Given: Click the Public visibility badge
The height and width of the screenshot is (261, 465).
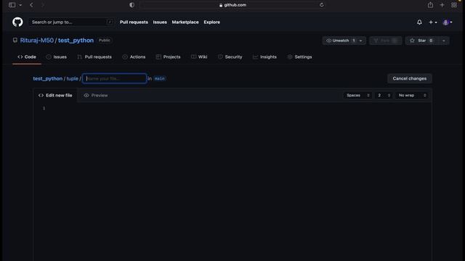Looking at the screenshot, I should 105,41.
